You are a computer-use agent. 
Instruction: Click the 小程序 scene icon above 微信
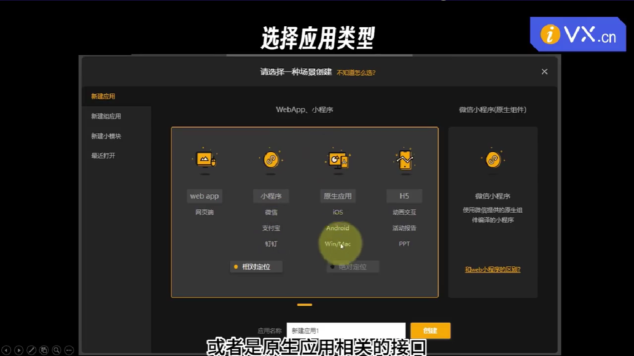pos(271,160)
